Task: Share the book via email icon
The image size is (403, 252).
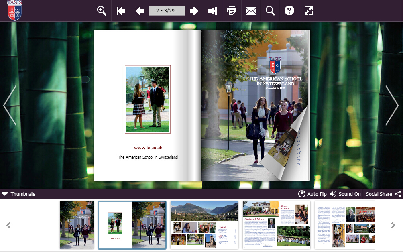Action: [251, 11]
